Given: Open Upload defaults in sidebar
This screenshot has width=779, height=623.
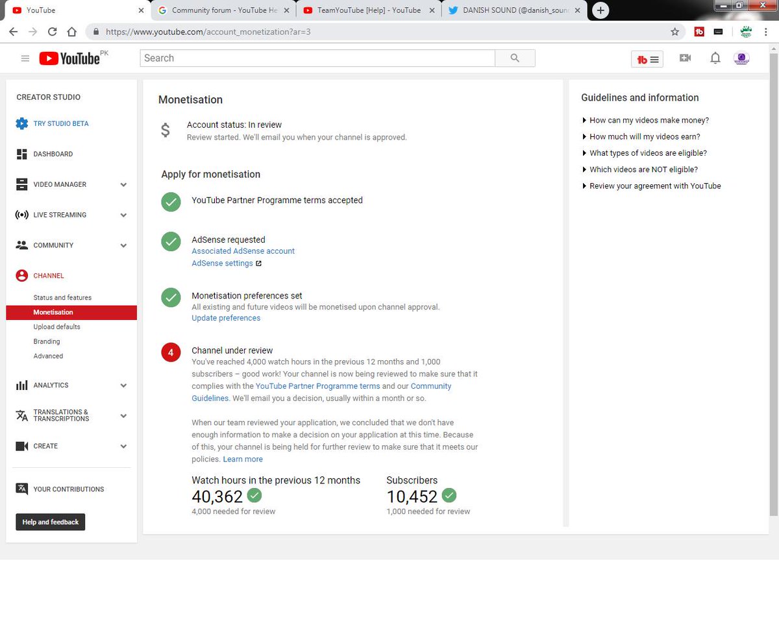Looking at the screenshot, I should tap(56, 327).
